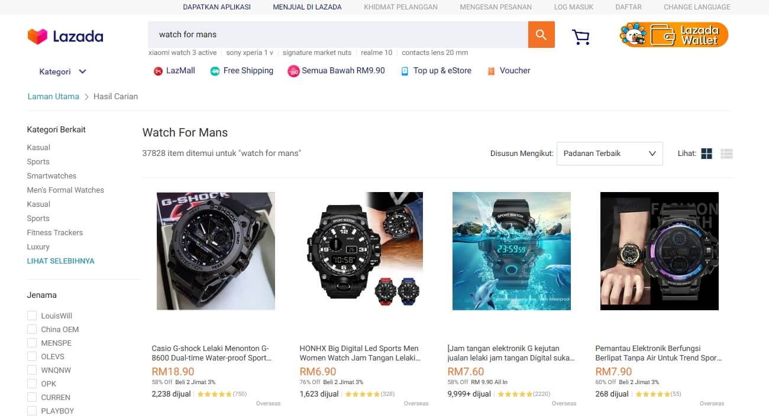The width and height of the screenshot is (769, 416).
Task: Enable the OLEVS brand checkbox
Action: point(32,356)
